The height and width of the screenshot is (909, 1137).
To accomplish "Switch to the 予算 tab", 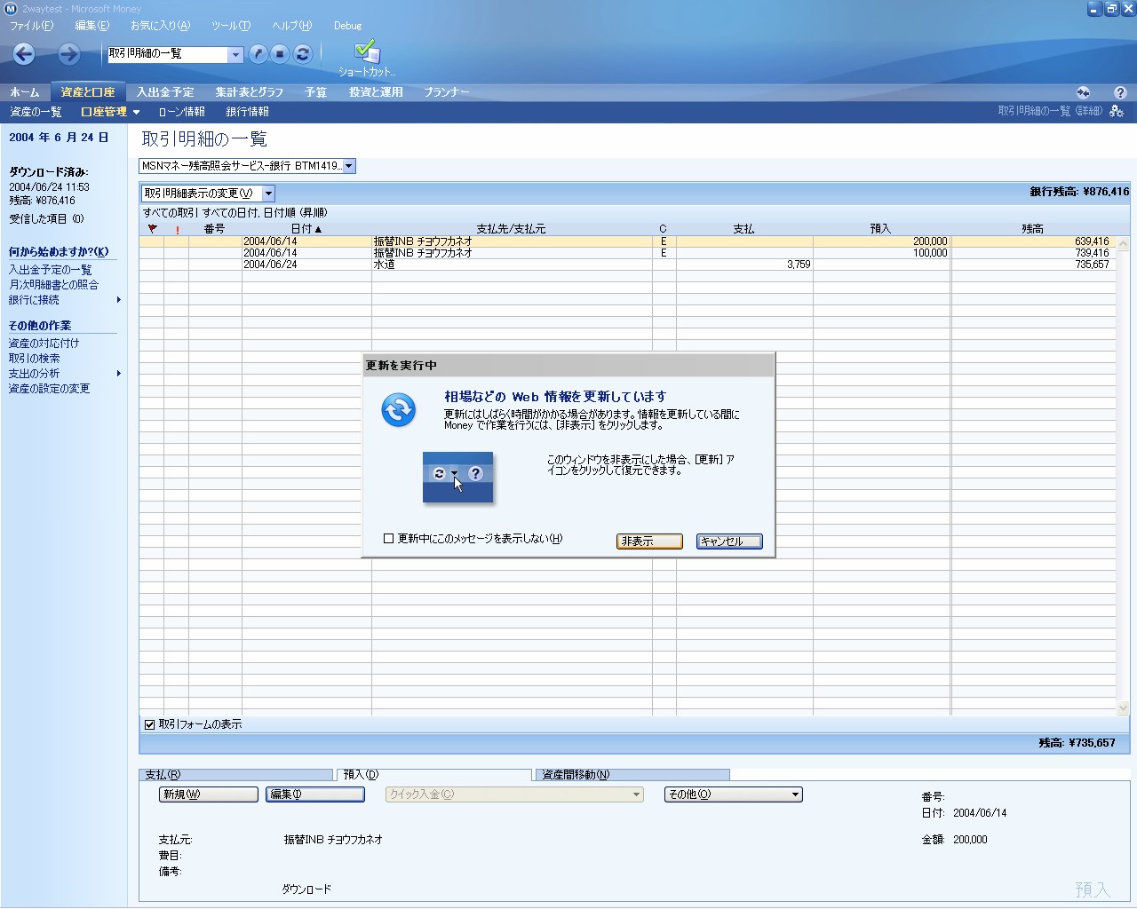I will point(315,92).
